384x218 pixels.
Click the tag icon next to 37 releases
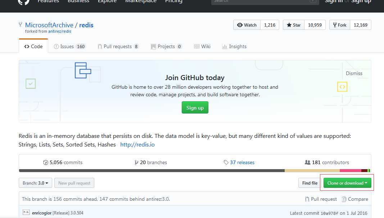click(226, 163)
